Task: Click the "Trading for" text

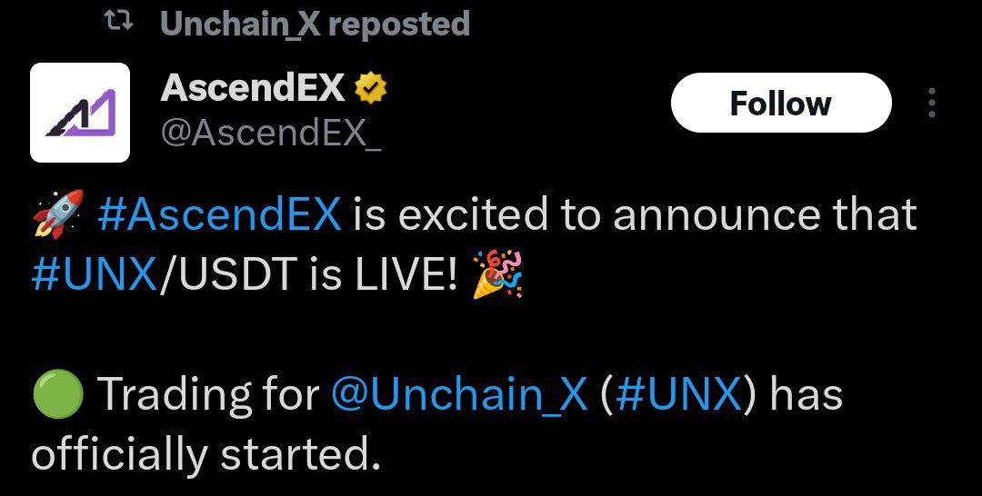Action: 210,395
